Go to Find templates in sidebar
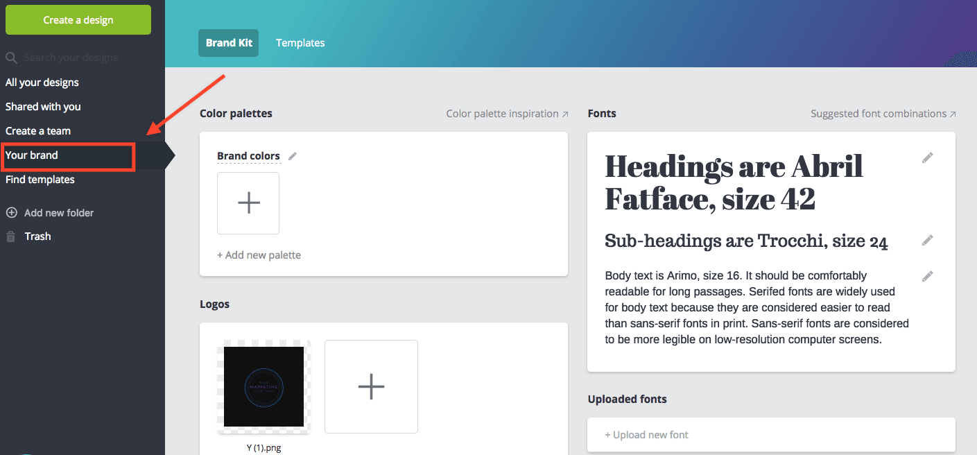This screenshot has height=455, width=977. [40, 180]
